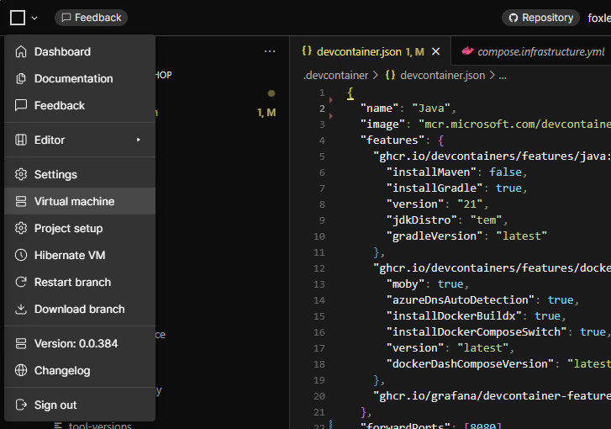Image resolution: width=611 pixels, height=429 pixels.
Task: Click the Feedback speech-bubble icon in menu
Action: click(x=21, y=105)
